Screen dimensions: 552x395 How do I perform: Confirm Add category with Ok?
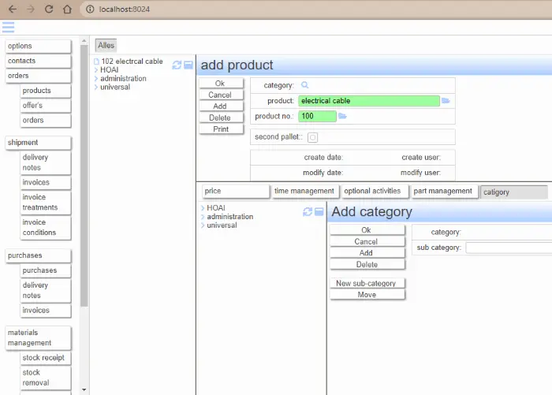(367, 230)
